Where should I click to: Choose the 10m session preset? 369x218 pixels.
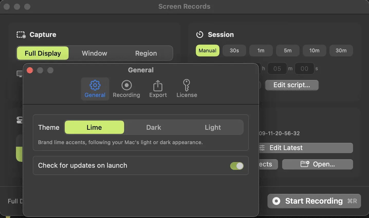[315, 51]
